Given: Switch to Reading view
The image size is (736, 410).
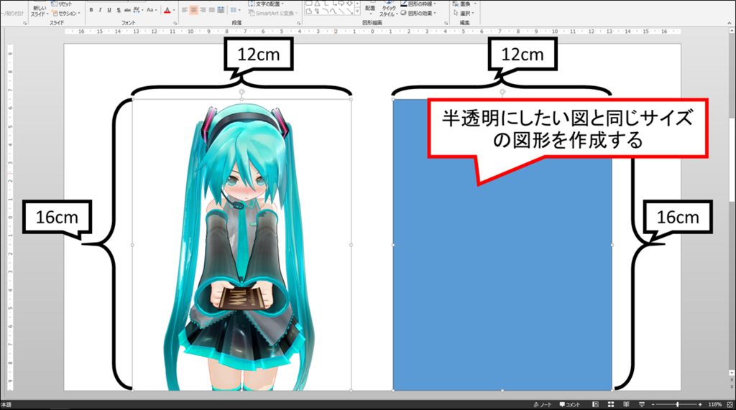Looking at the screenshot, I should click(626, 404).
